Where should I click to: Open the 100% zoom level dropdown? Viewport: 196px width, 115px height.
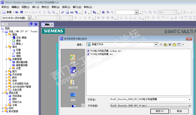(x=175, y=12)
